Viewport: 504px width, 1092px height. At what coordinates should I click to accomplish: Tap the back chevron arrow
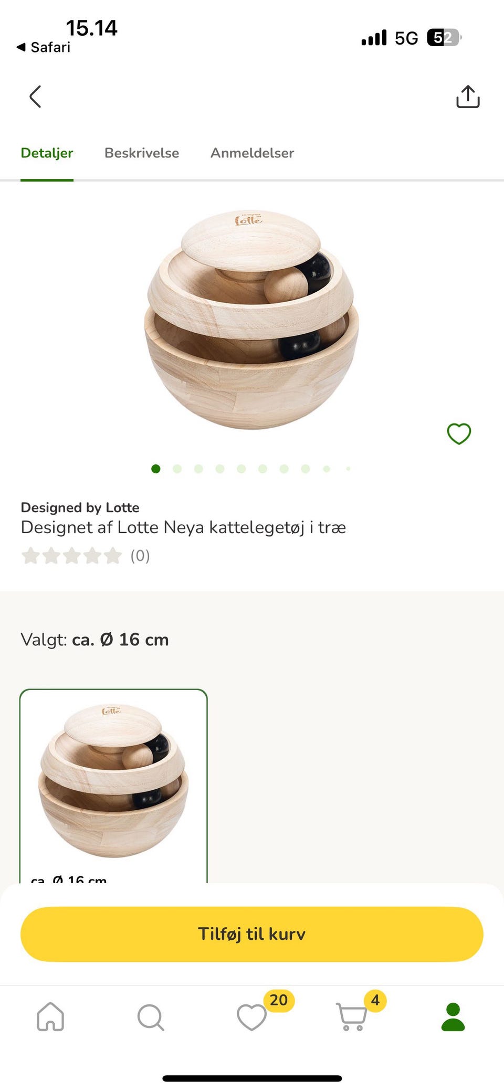point(35,97)
